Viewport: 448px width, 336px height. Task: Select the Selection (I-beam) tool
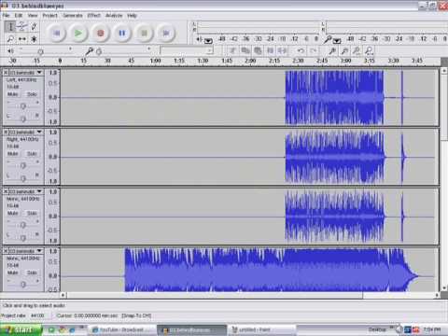pos(10,26)
